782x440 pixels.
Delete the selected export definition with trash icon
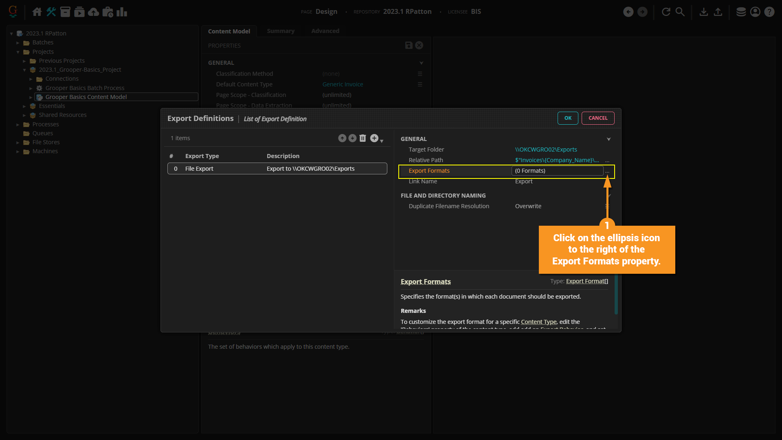click(x=362, y=139)
